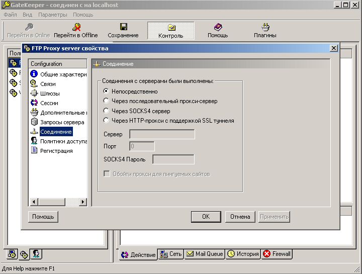The width and height of the screenshot is (362, 274).
Task: Close the "FTP Proxy server свойства" dialog
Action: pyautogui.click(x=334, y=48)
